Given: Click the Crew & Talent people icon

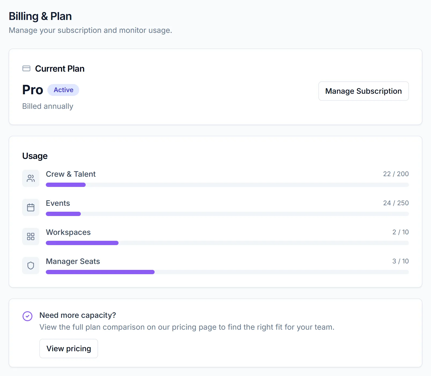Looking at the screenshot, I should (x=31, y=178).
